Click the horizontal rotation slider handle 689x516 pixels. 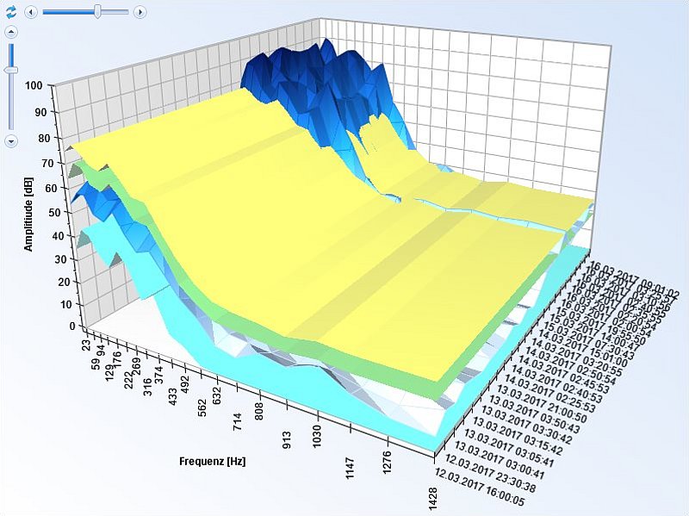(x=98, y=12)
